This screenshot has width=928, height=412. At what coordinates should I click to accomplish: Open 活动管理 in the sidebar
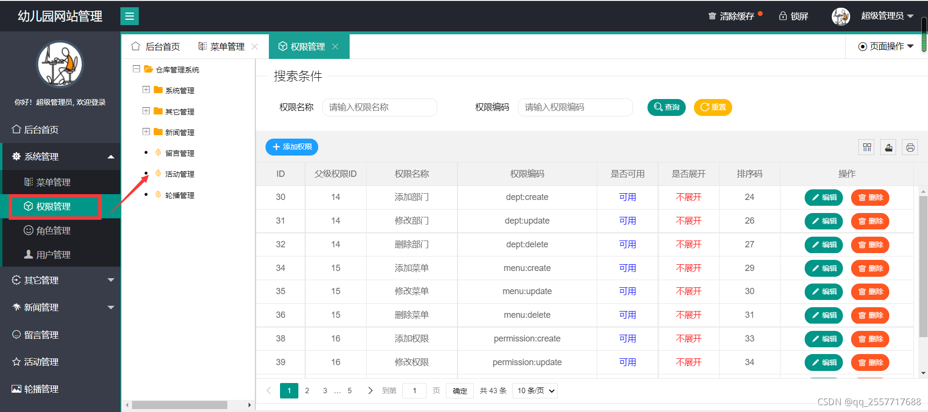[x=60, y=362]
